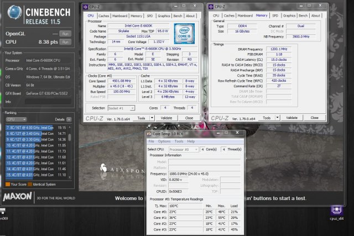This screenshot has width=354, height=236.
Task: Select ranking row 13 scoring 11.61
Action: click(x=36, y=163)
